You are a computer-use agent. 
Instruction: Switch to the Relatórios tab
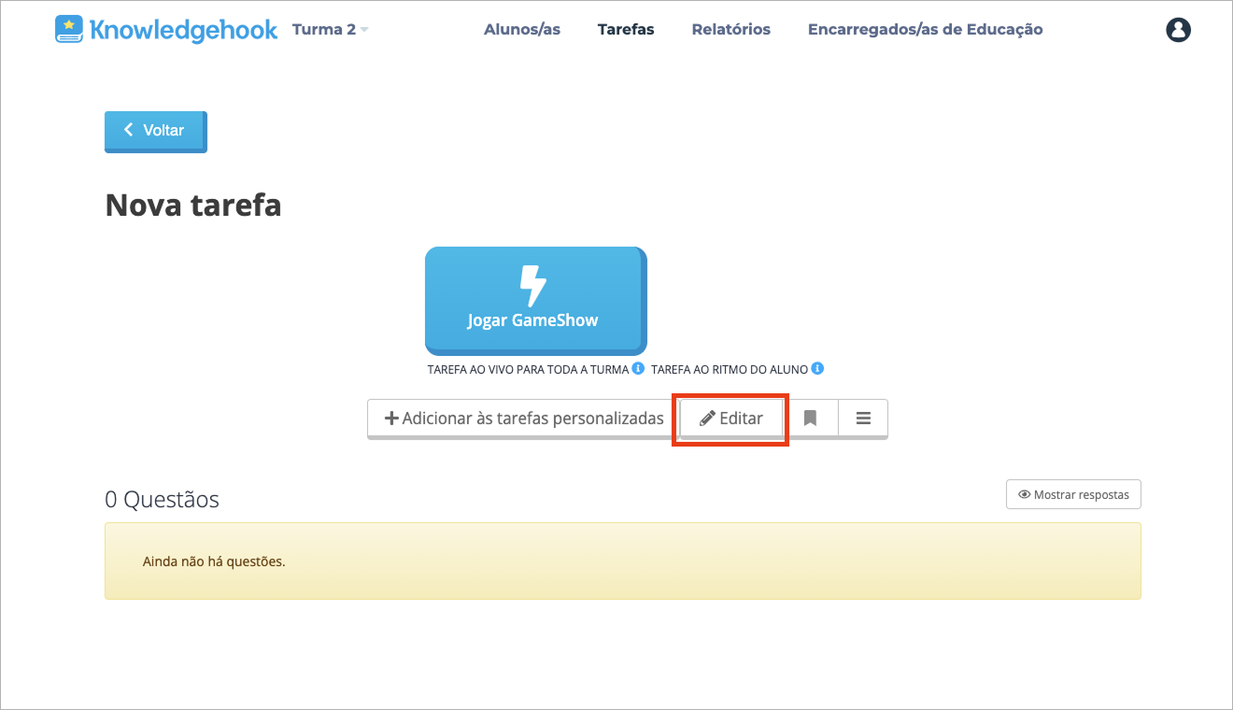731,29
